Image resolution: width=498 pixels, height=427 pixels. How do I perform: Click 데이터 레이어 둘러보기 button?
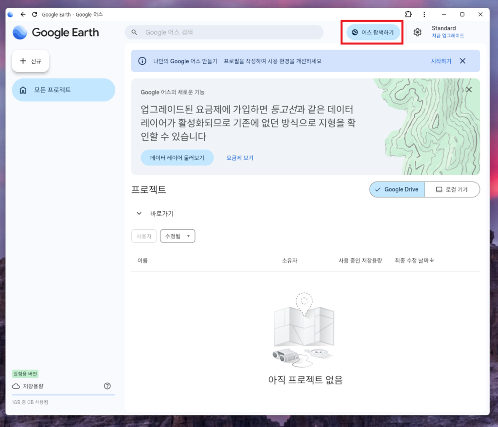click(x=177, y=158)
